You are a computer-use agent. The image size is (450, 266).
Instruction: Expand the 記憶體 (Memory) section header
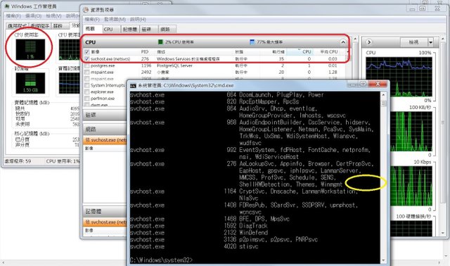(105, 211)
